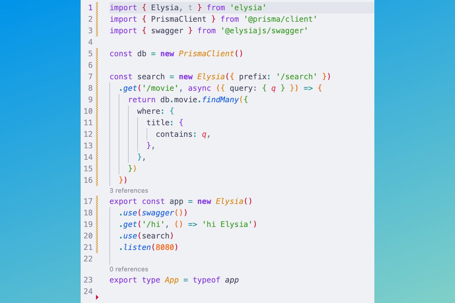Click the 'contains:' property on line 12
455x303 pixels.
click(176, 134)
